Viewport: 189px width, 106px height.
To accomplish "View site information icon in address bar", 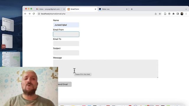I will pyautogui.click(x=39, y=14).
